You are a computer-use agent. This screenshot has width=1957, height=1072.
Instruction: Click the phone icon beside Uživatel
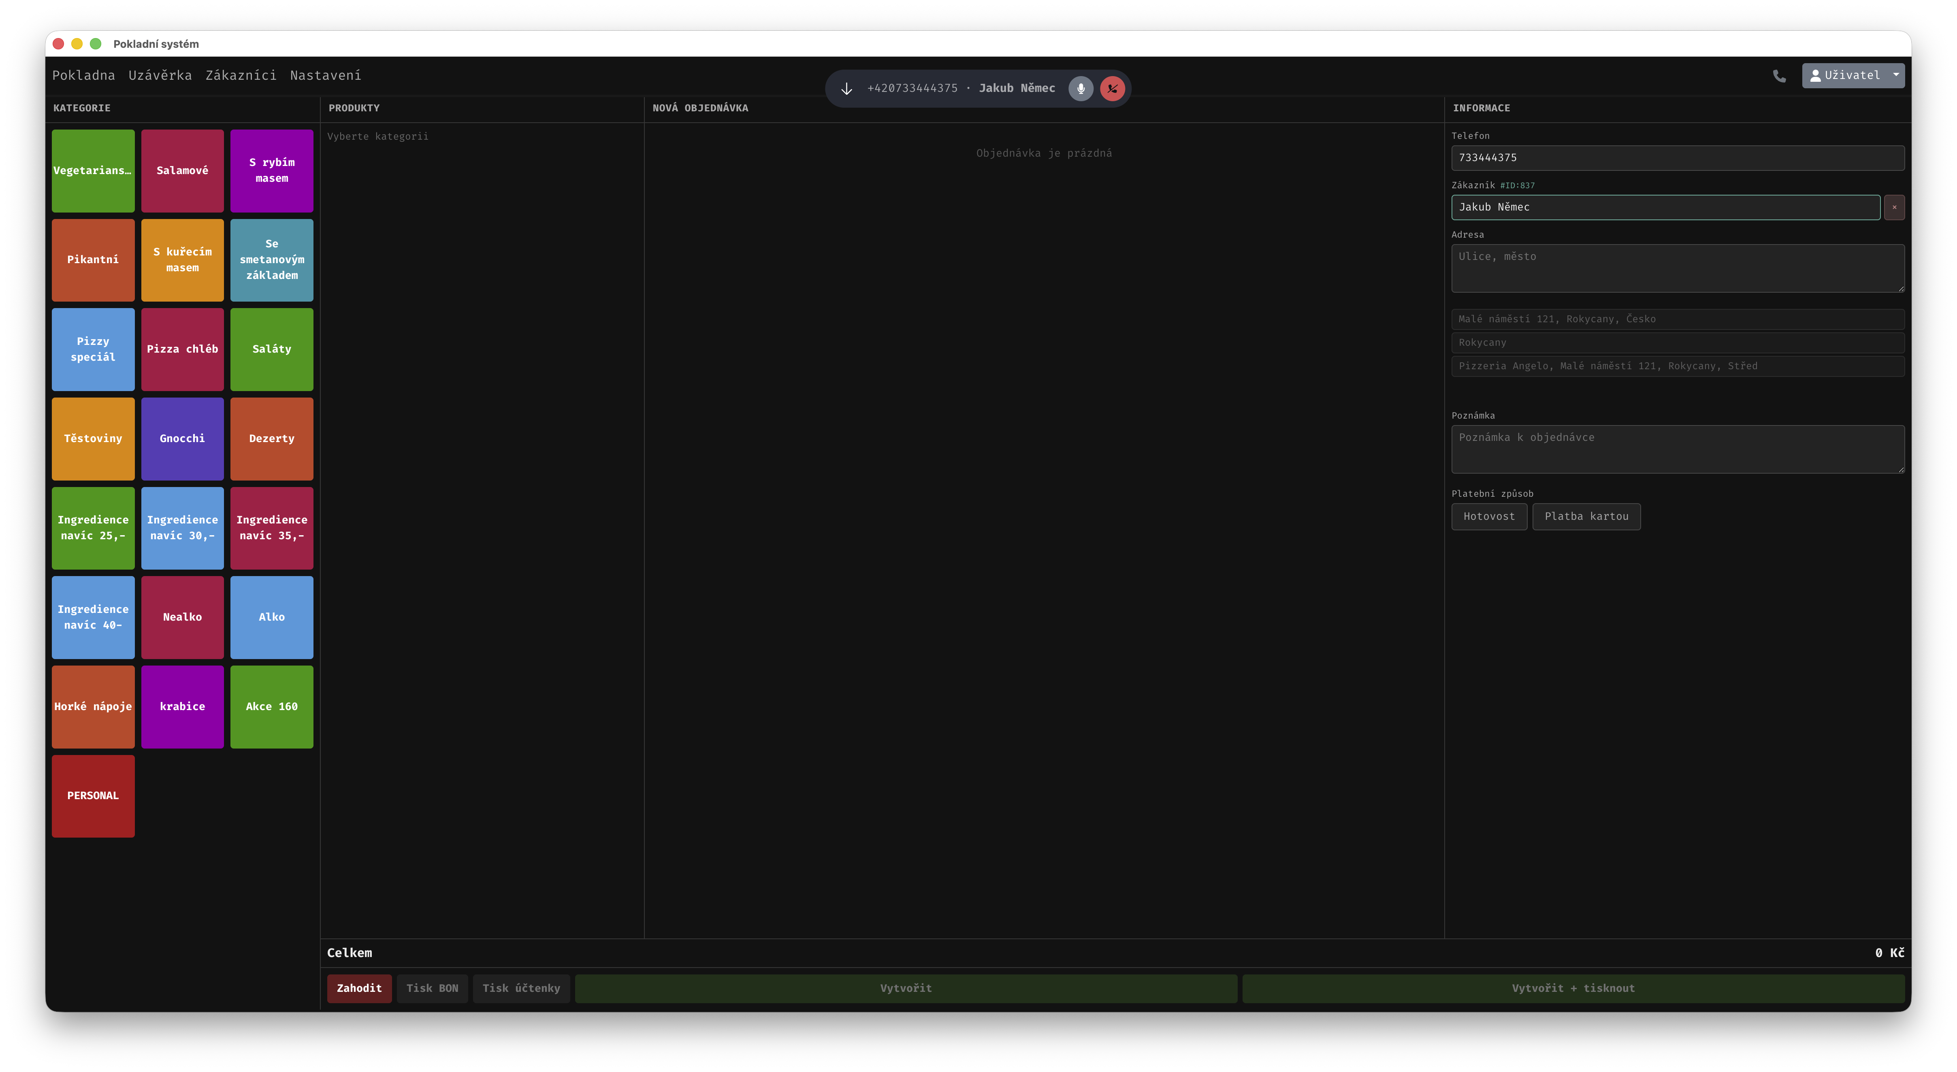pyautogui.click(x=1779, y=76)
